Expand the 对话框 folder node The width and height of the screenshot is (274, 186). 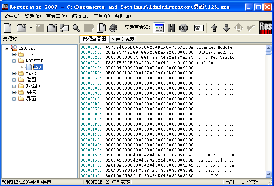14,86
